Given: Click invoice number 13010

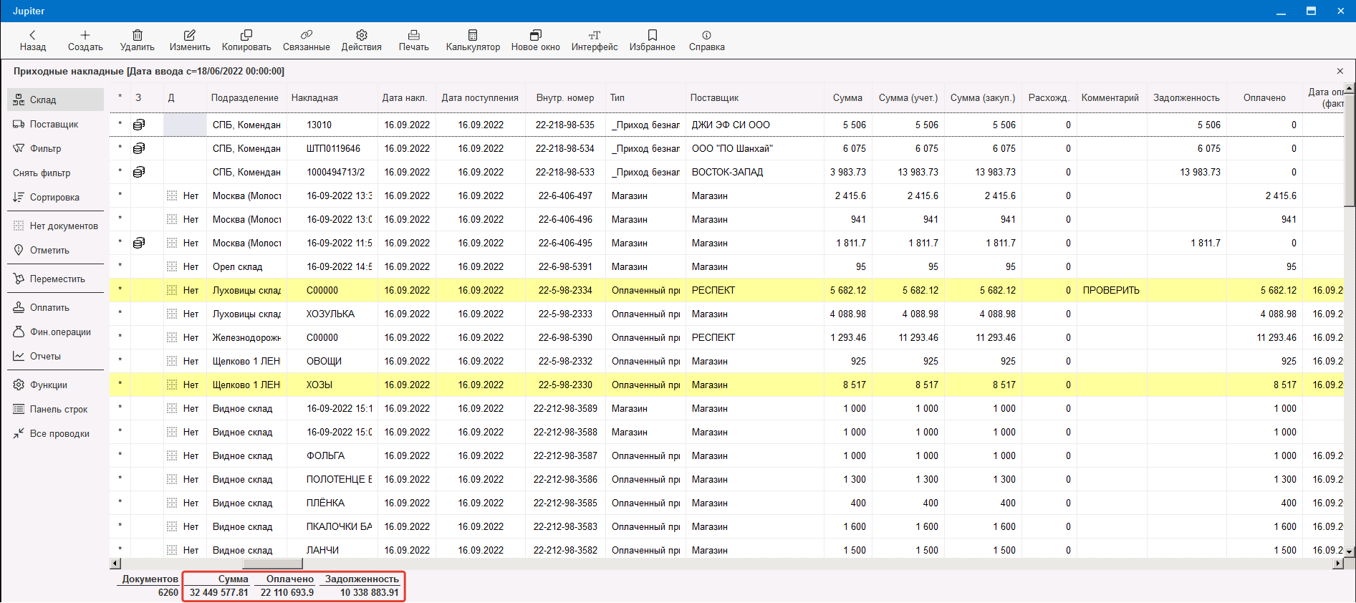Looking at the screenshot, I should point(319,125).
